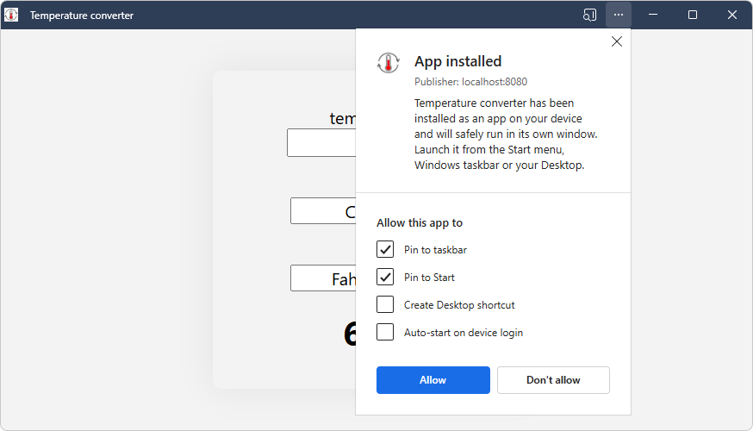Click the Don't allow button
This screenshot has height=431, width=753.
coord(553,380)
